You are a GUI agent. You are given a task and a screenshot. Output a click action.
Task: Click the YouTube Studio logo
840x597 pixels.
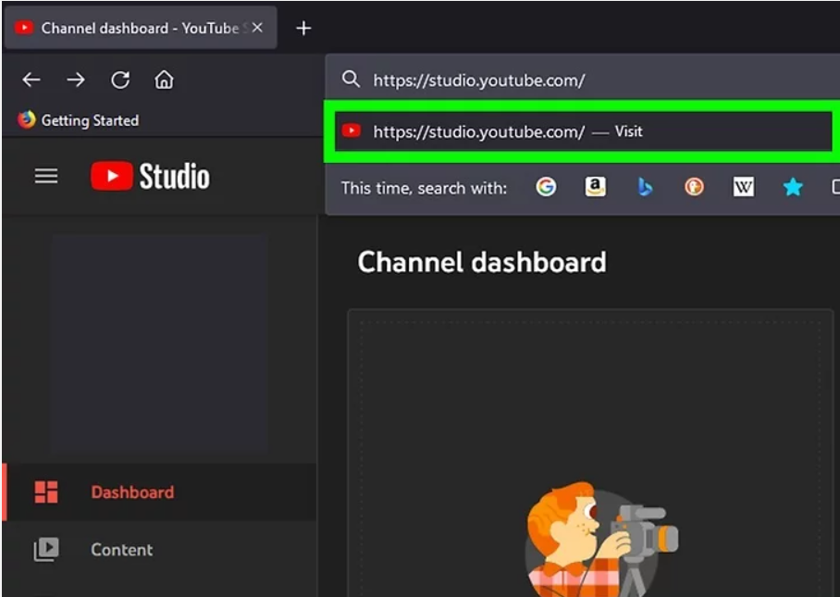[150, 176]
